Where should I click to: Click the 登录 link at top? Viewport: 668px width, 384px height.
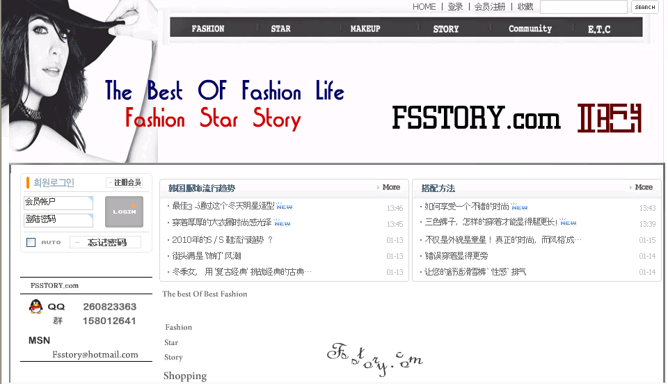455,7
